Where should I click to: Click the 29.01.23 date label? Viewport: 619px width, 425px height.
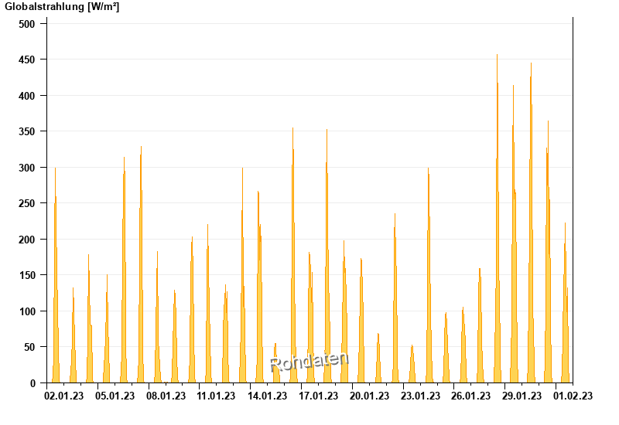point(522,396)
